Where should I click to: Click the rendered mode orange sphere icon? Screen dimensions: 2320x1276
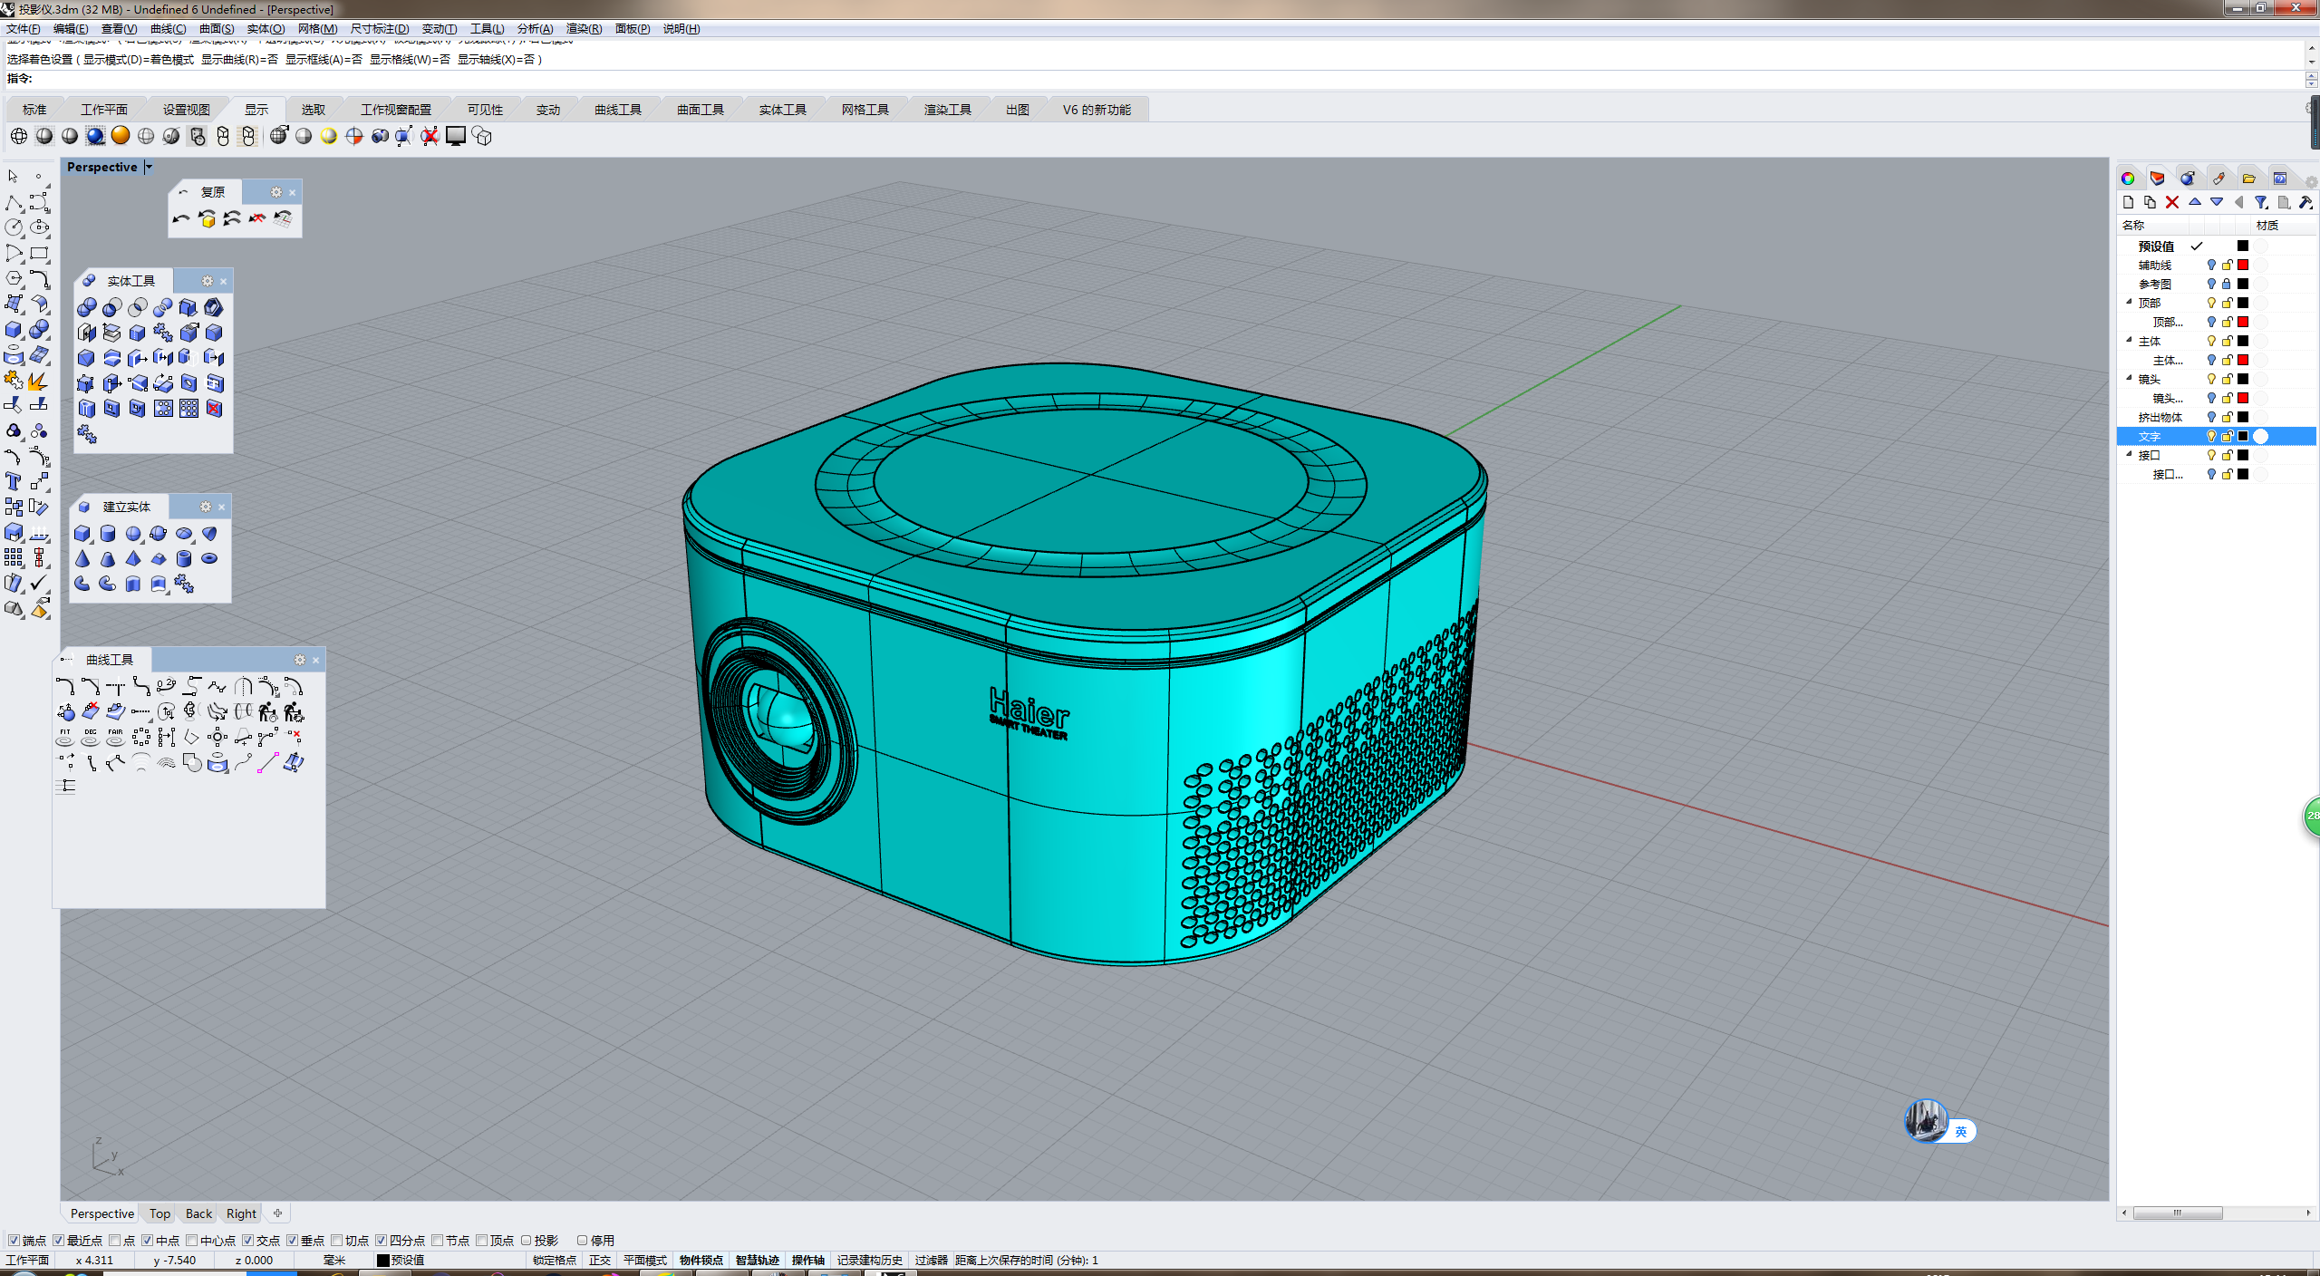121,136
